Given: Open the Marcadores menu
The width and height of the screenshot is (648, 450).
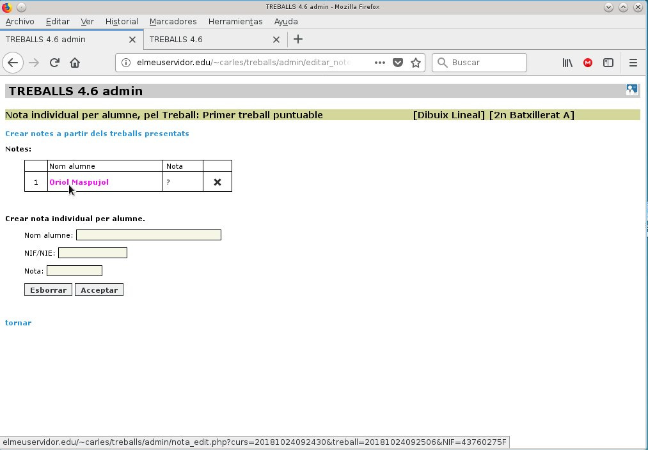Looking at the screenshot, I should pos(173,22).
